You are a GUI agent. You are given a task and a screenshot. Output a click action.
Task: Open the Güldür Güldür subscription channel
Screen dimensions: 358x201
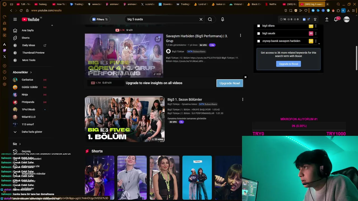(30, 87)
